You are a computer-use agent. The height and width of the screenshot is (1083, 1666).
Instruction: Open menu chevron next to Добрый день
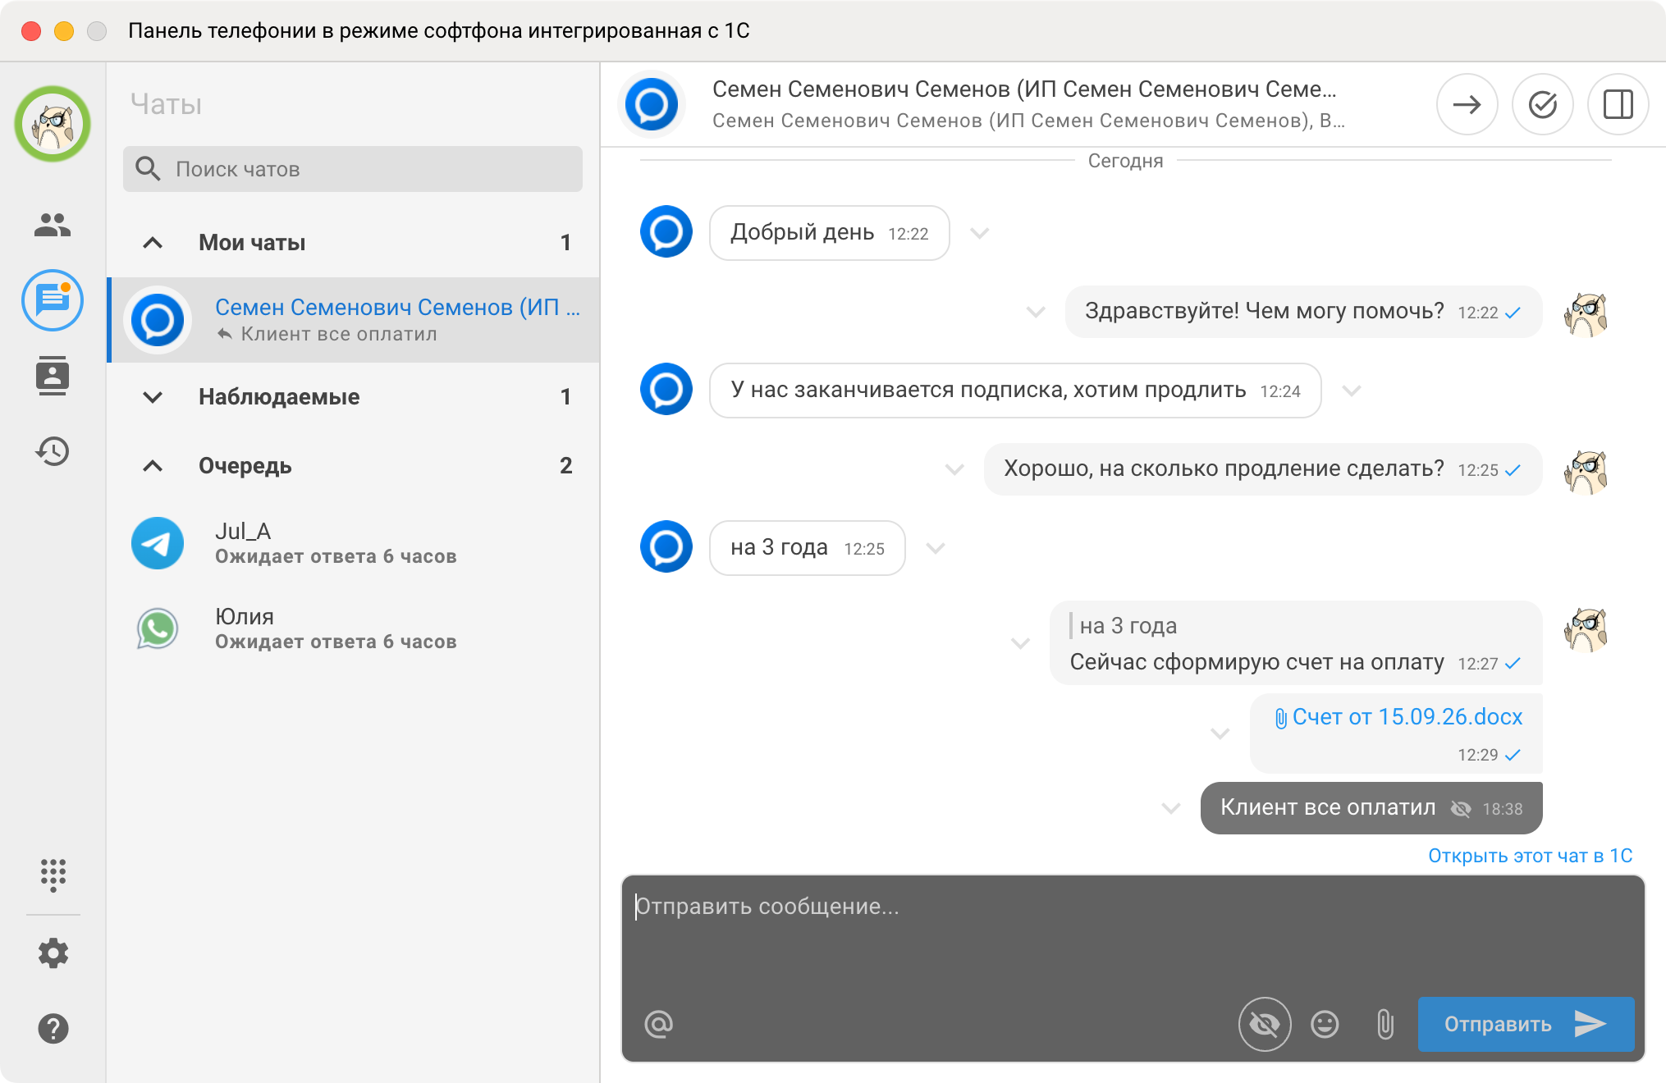point(979,233)
